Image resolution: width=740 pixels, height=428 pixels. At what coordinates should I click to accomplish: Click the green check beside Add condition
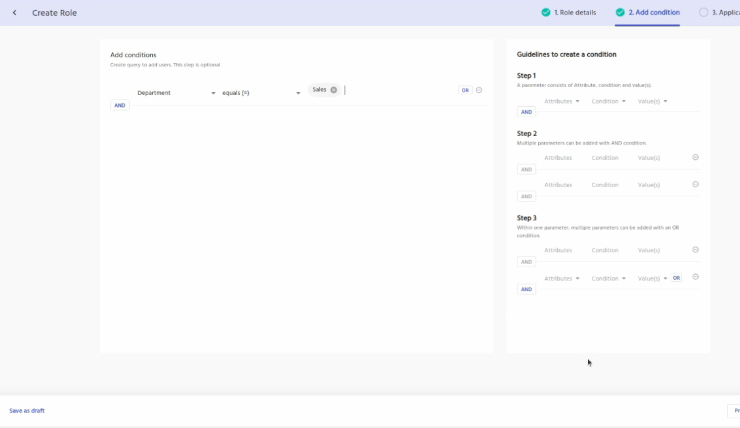tap(620, 13)
